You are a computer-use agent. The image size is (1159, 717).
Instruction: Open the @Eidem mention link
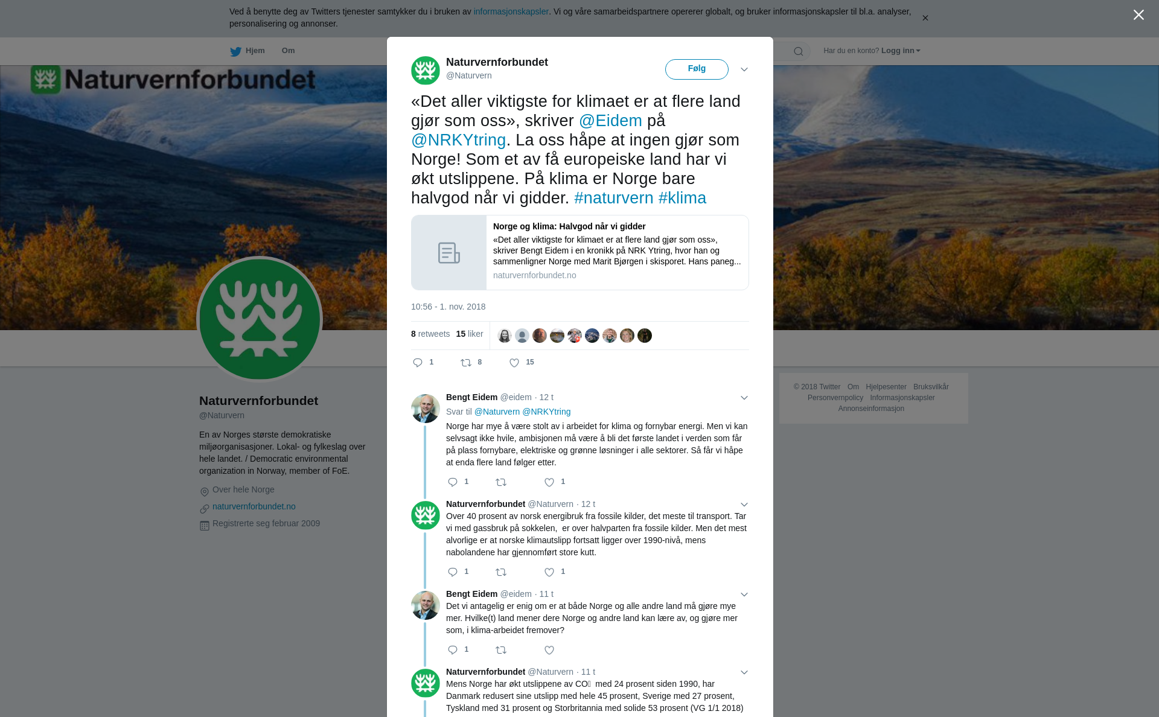click(610, 121)
